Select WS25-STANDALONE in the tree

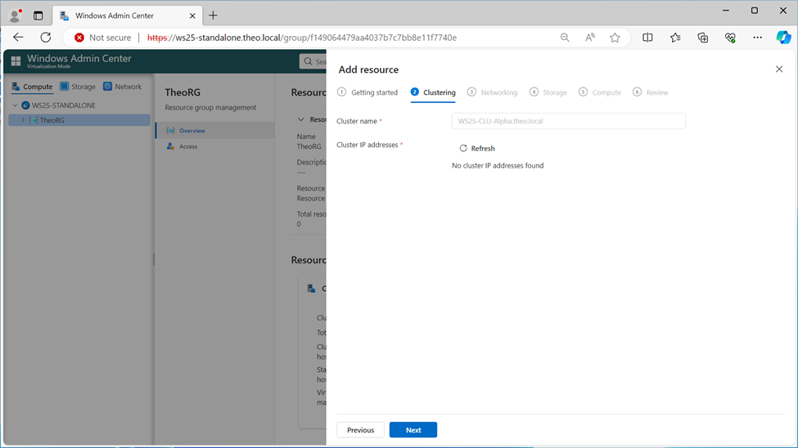click(64, 105)
